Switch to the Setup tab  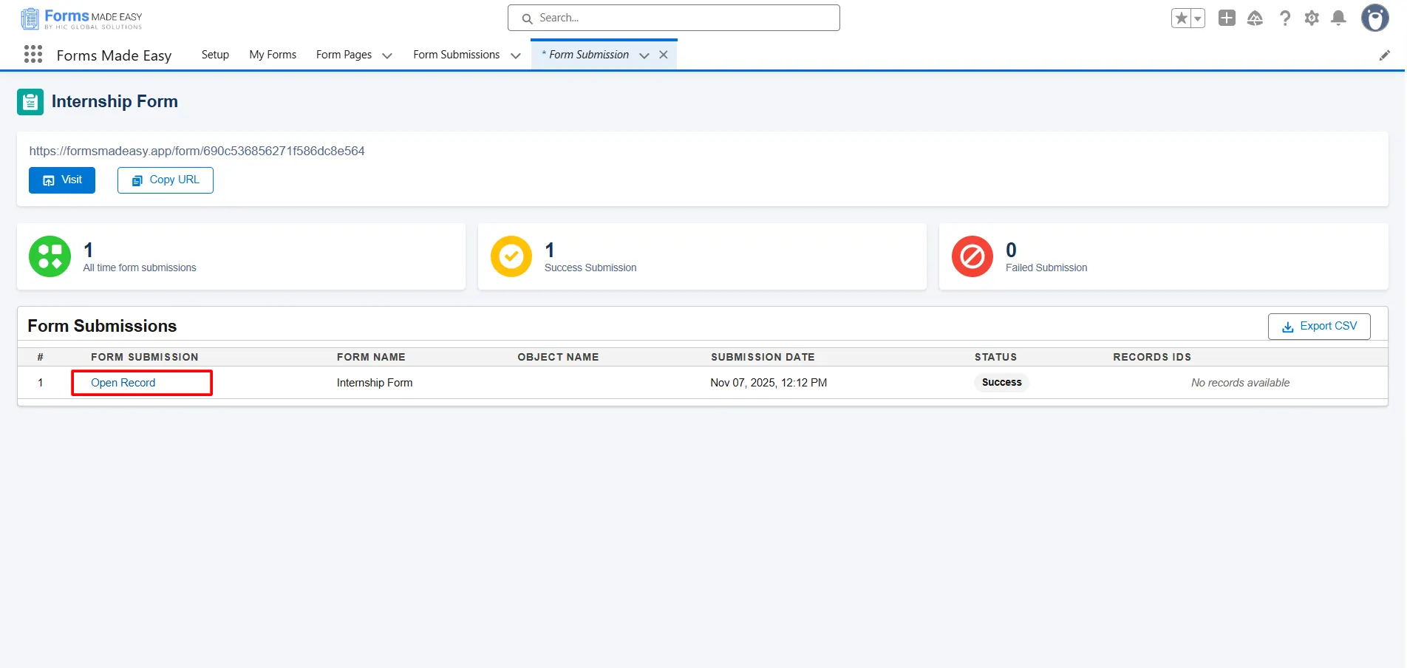click(x=215, y=55)
